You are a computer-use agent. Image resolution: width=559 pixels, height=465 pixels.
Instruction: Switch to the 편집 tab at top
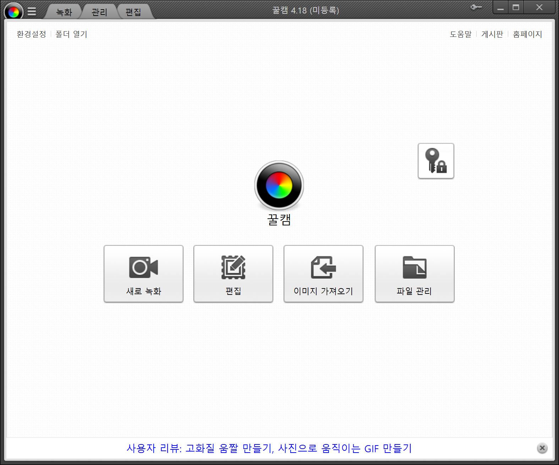(133, 12)
